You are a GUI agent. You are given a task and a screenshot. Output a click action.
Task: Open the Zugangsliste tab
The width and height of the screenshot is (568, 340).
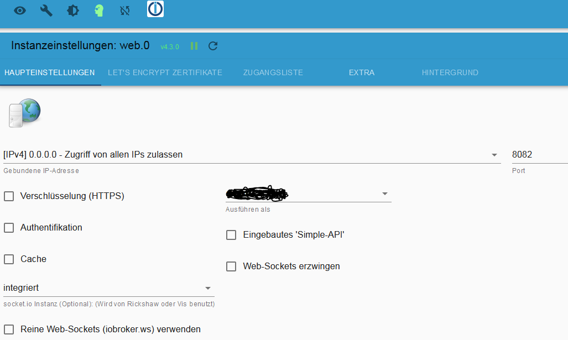[x=273, y=72]
